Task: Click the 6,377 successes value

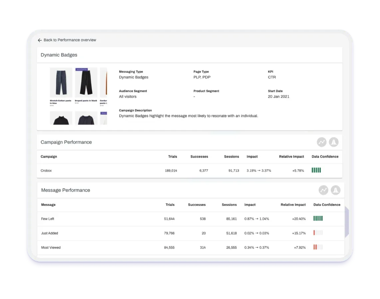Action: pos(203,170)
